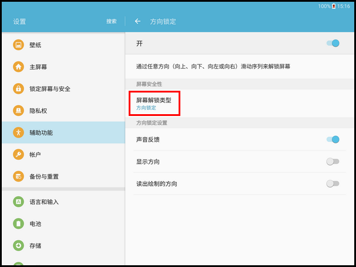Tap the 100% battery percentage

click(x=324, y=6)
